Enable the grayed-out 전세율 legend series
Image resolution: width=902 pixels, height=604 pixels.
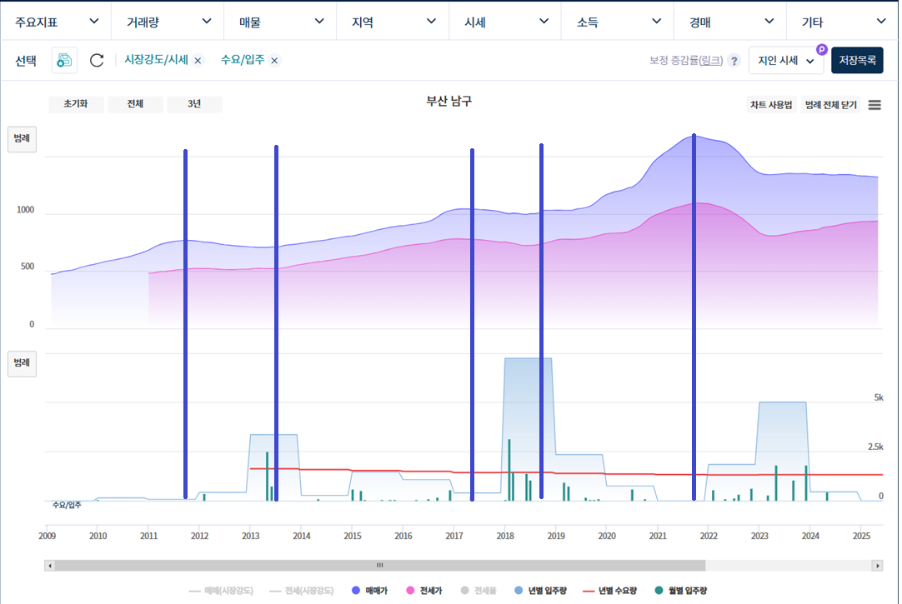click(480, 589)
